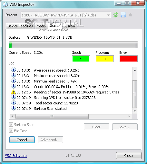The height and width of the screenshot is (164, 147).
Task: Click the log scroll up arrow
Action: coord(135,70)
